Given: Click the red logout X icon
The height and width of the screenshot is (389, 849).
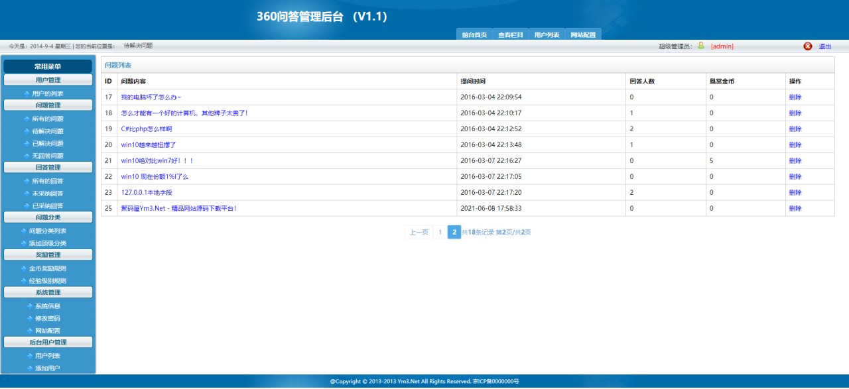Looking at the screenshot, I should coord(807,46).
